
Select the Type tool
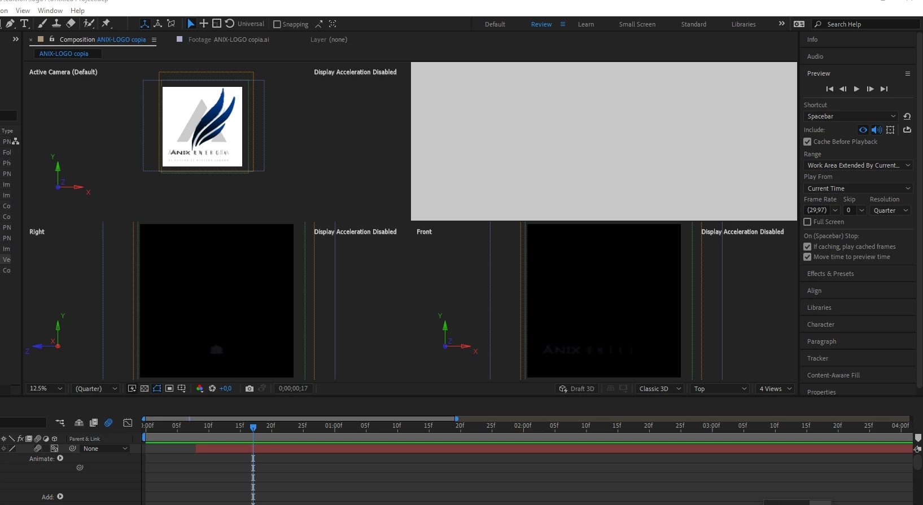click(24, 24)
